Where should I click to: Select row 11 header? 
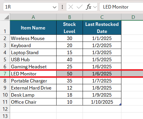click(x=5, y=102)
